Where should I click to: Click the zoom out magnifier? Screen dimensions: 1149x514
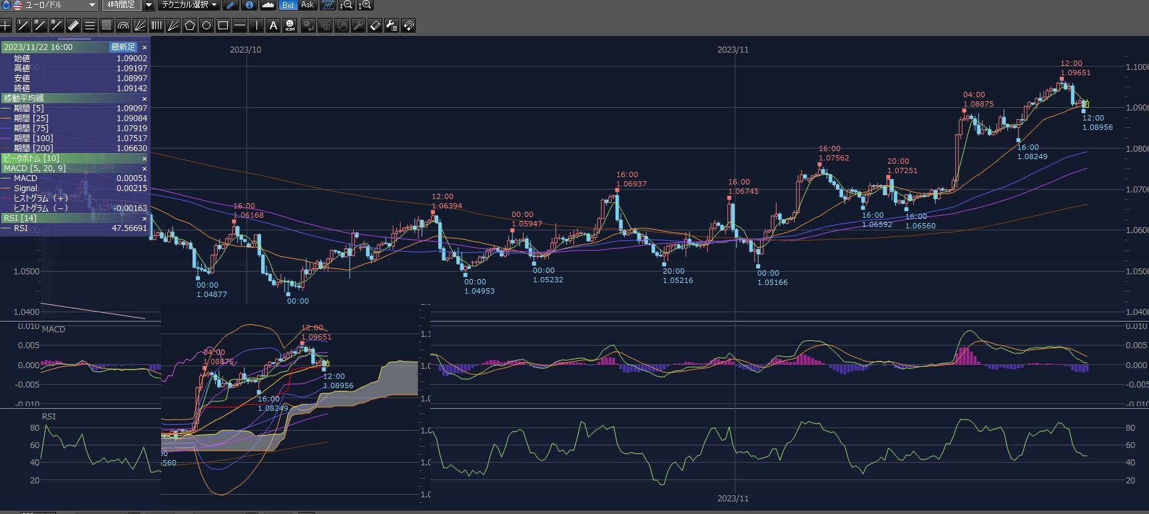coord(346,5)
